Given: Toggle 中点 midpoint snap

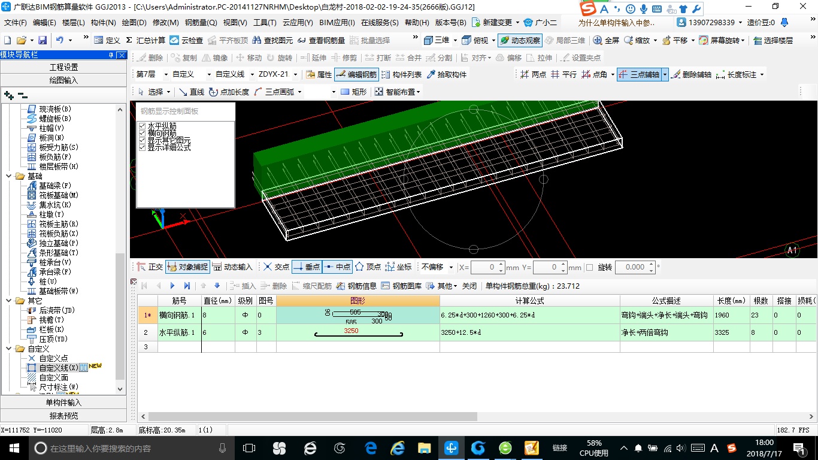Looking at the screenshot, I should (x=337, y=267).
